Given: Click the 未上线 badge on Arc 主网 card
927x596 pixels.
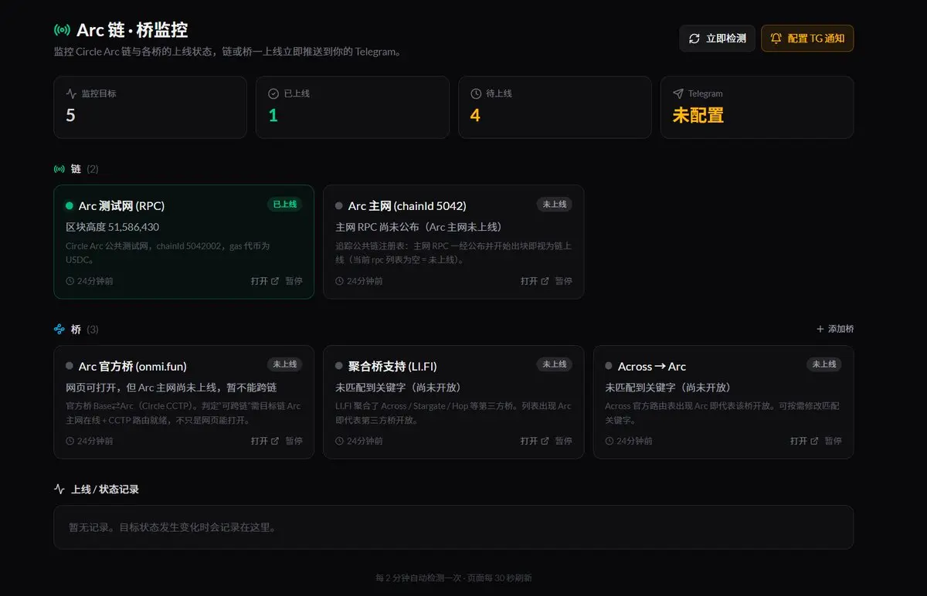Looking at the screenshot, I should click(555, 205).
